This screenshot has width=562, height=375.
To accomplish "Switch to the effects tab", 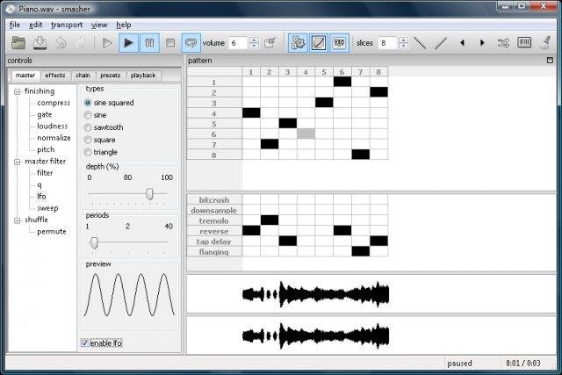I will pyautogui.click(x=54, y=76).
